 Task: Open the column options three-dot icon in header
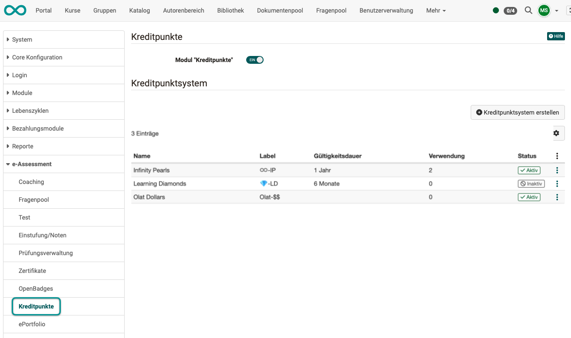(557, 156)
